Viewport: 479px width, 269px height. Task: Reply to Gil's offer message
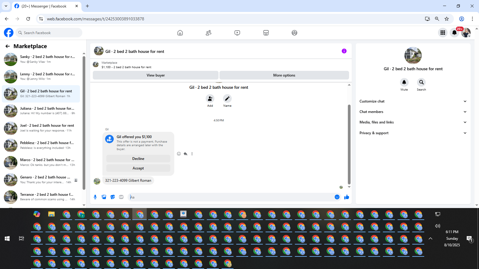(185, 154)
